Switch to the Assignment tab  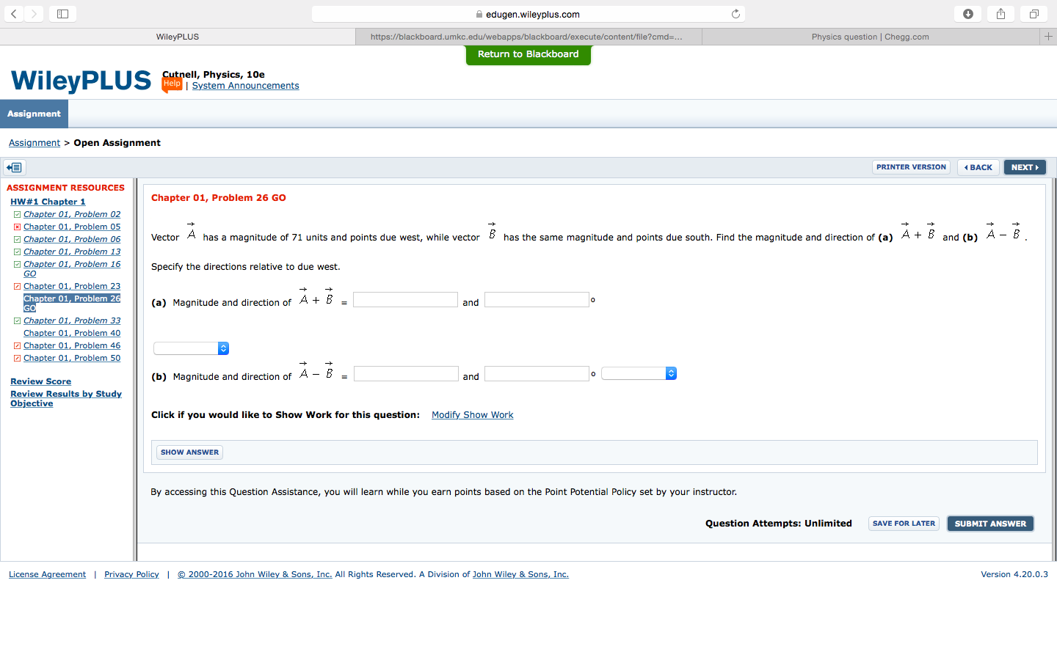tap(34, 114)
